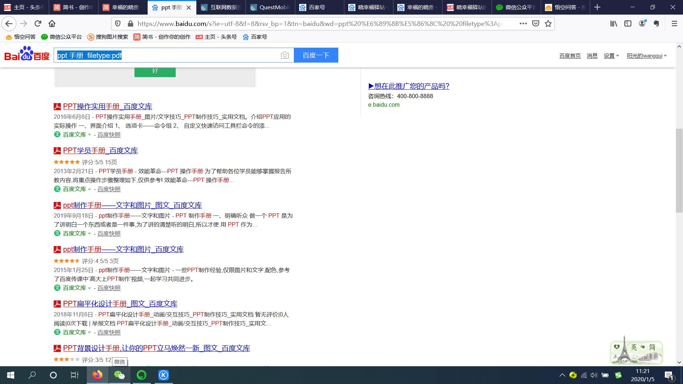
Task: Open PPT学员手册_百度文库 result
Action: [100, 150]
